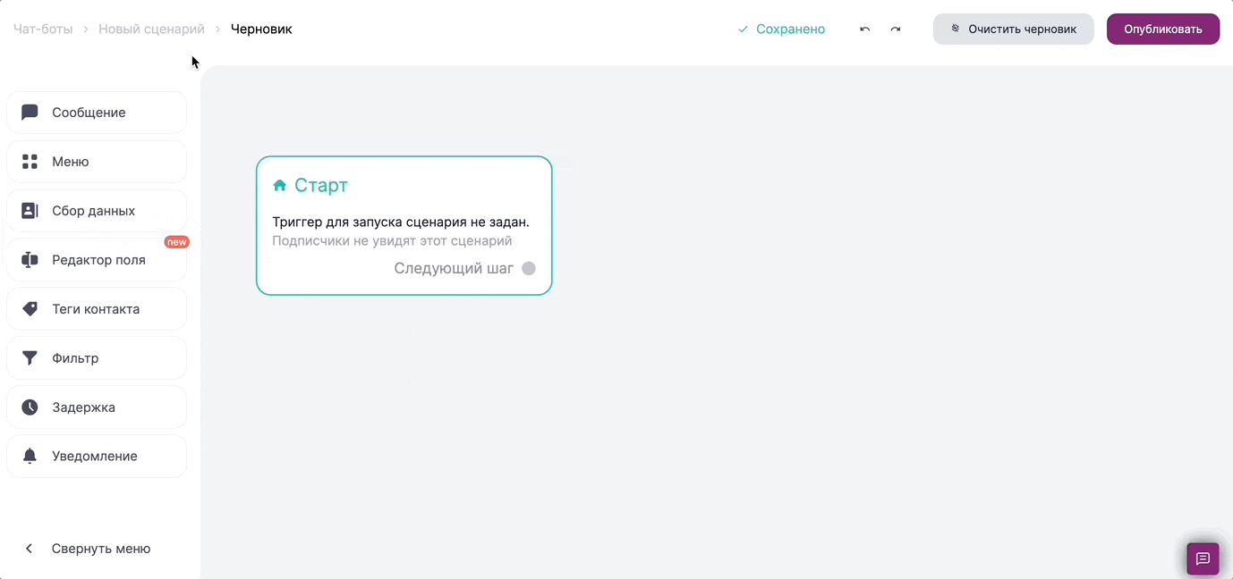Add a Меню block
The image size is (1233, 579).
(97, 162)
